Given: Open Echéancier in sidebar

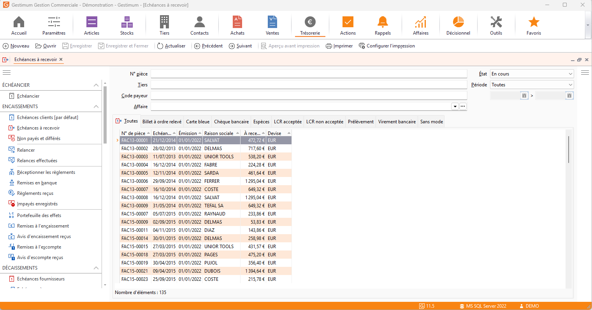Looking at the screenshot, I should 28,96.
